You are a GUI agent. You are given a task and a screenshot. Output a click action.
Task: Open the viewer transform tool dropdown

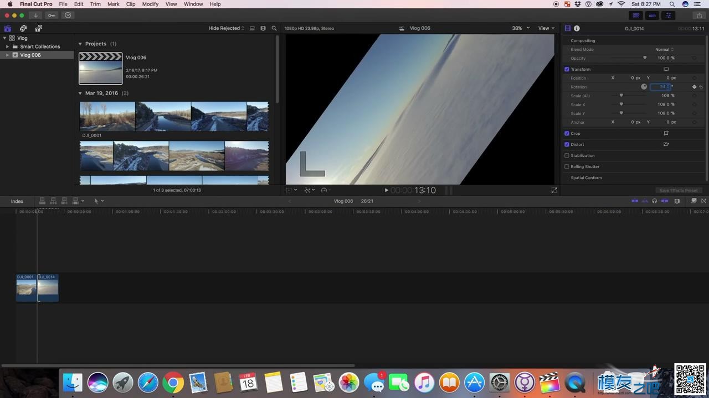point(291,190)
